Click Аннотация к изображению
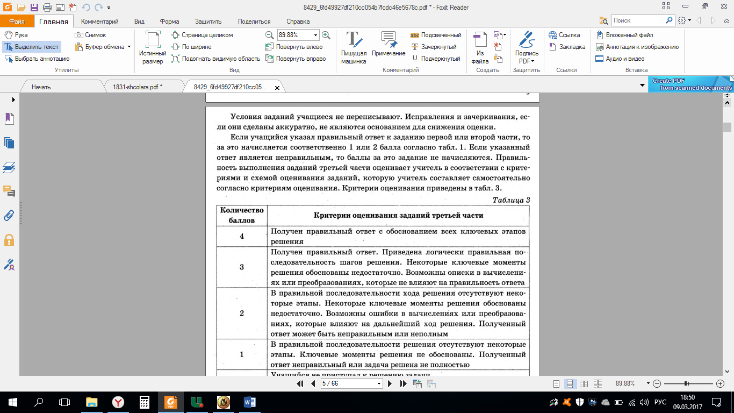 click(637, 47)
